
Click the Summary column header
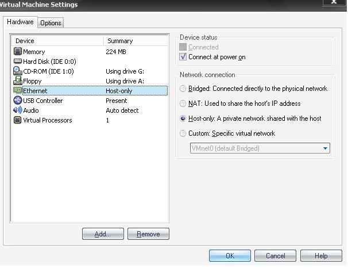tap(136, 41)
